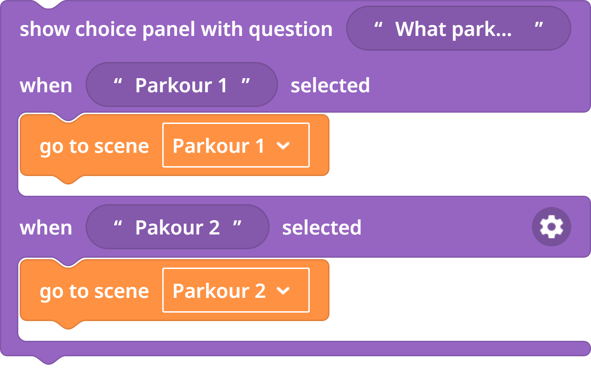Click the "selected" text after Parkour 1

pyautogui.click(x=330, y=85)
